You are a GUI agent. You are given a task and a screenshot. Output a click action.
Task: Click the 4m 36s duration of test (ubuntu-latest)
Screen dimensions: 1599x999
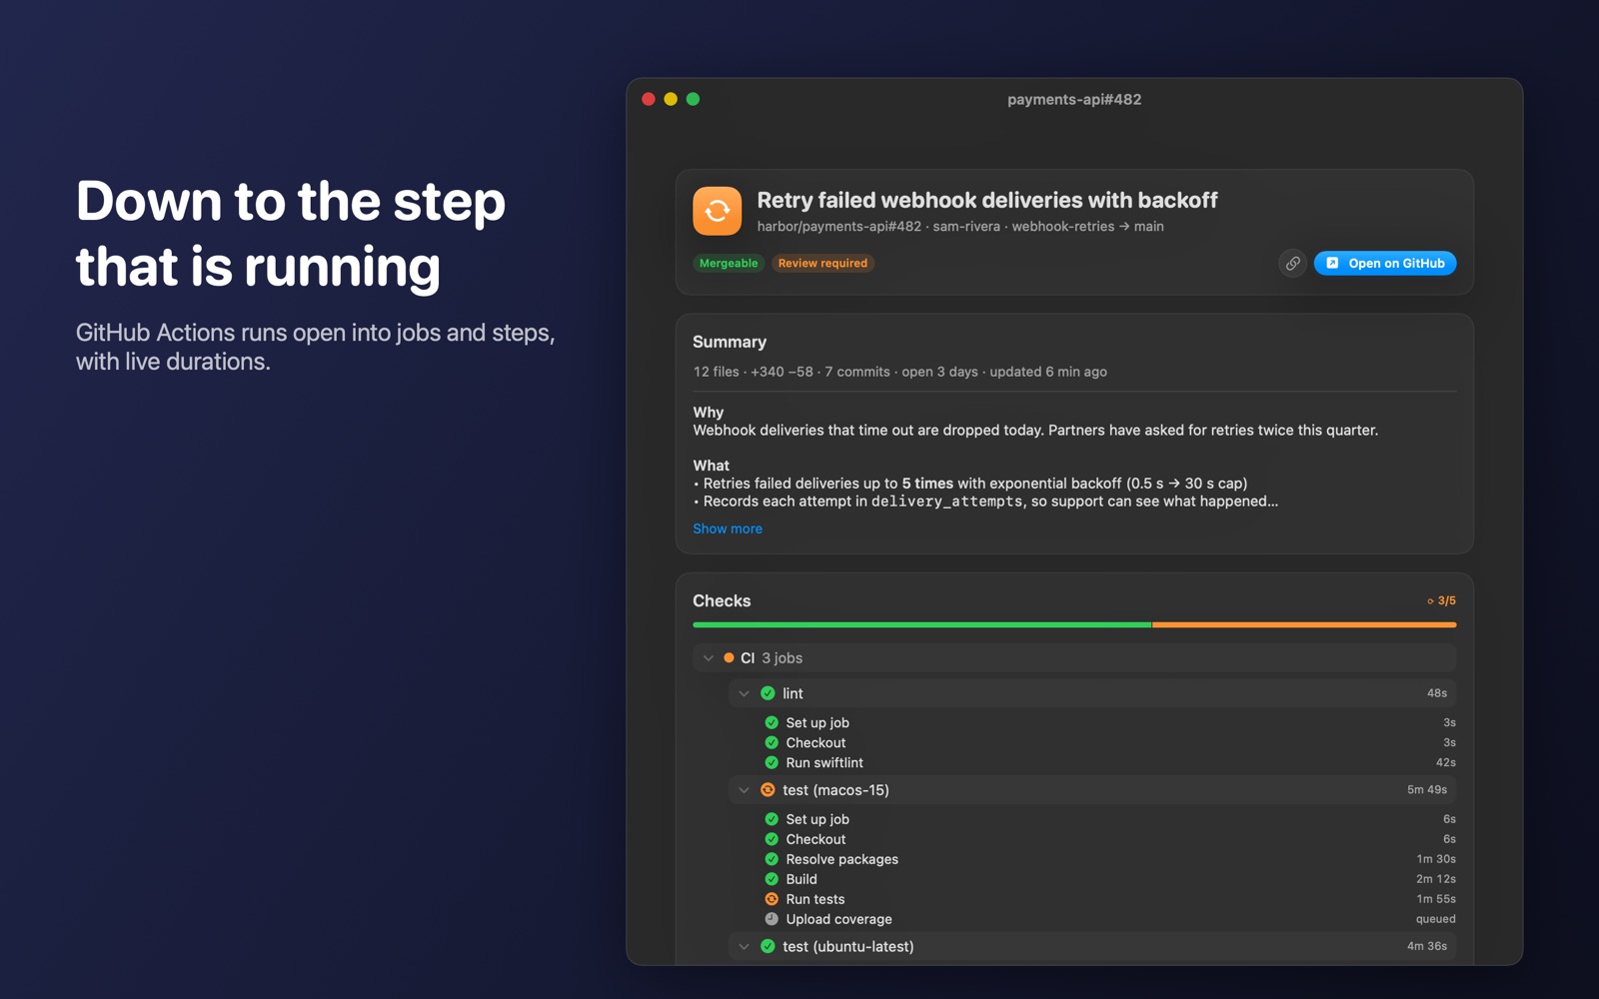click(x=1427, y=946)
